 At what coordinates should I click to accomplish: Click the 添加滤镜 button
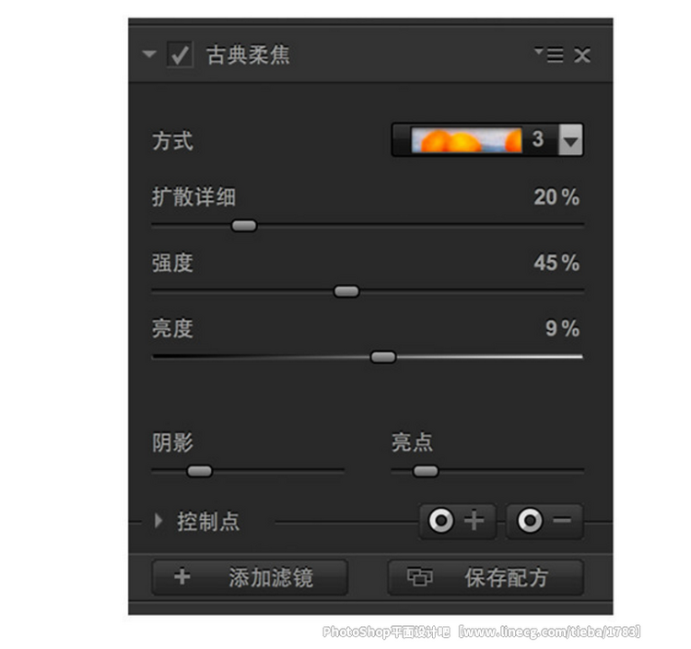point(250,577)
